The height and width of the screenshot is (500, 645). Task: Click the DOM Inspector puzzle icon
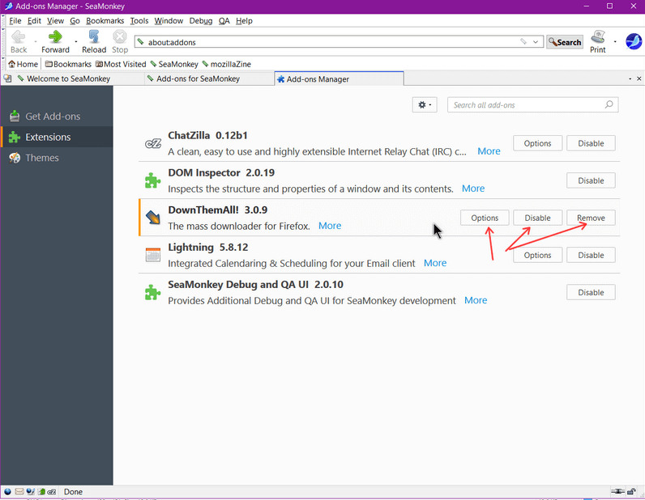point(152,180)
